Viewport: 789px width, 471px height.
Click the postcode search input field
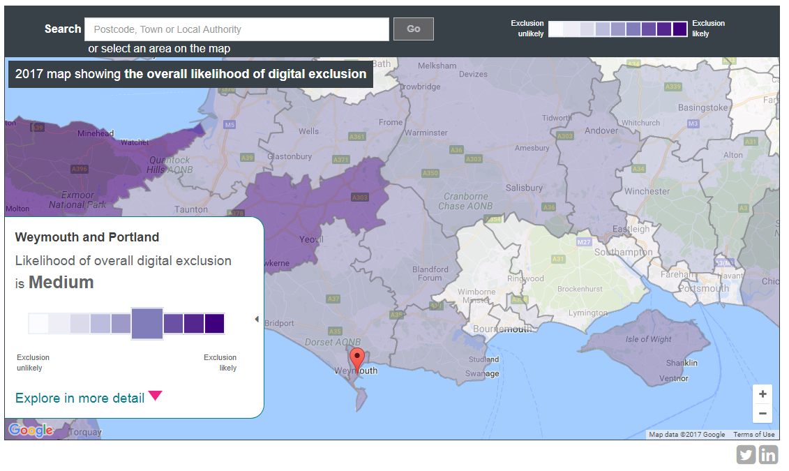coord(236,29)
